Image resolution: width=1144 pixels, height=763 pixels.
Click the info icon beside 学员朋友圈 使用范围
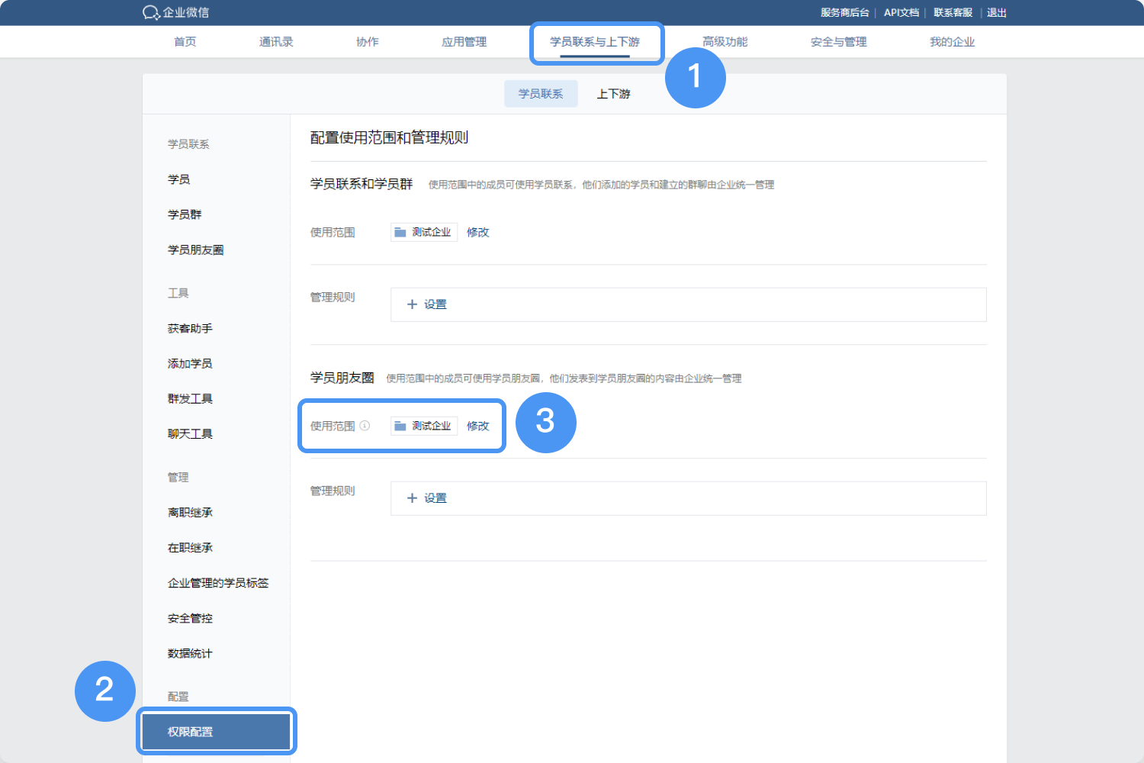coord(365,426)
